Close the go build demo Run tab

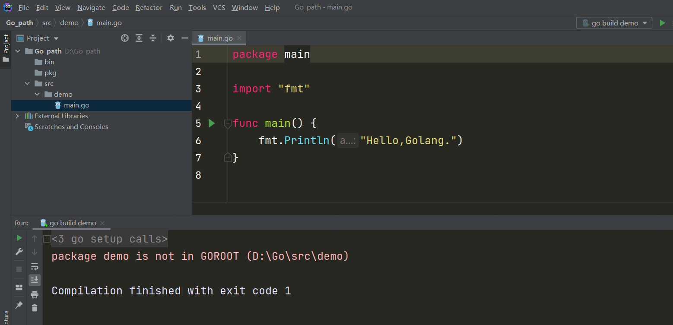102,223
